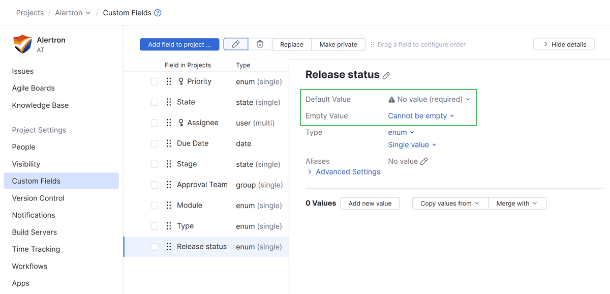Select the Approval Team field row
610x294 pixels.
(202, 185)
